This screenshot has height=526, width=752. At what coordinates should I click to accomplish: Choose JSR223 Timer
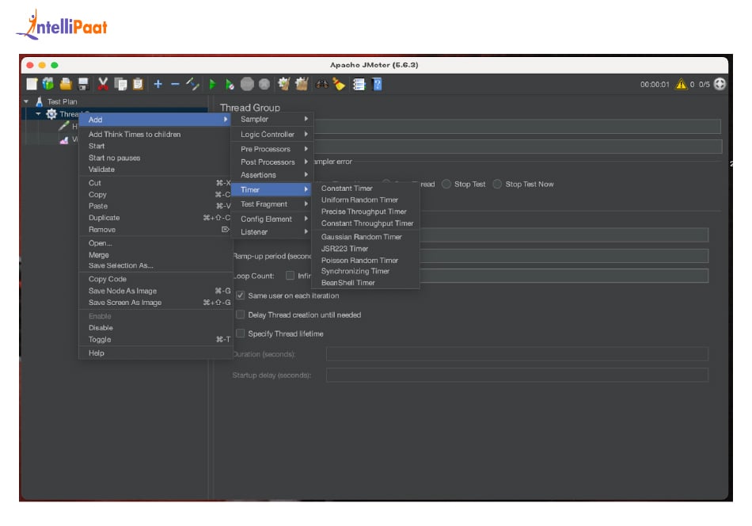pyautogui.click(x=345, y=249)
